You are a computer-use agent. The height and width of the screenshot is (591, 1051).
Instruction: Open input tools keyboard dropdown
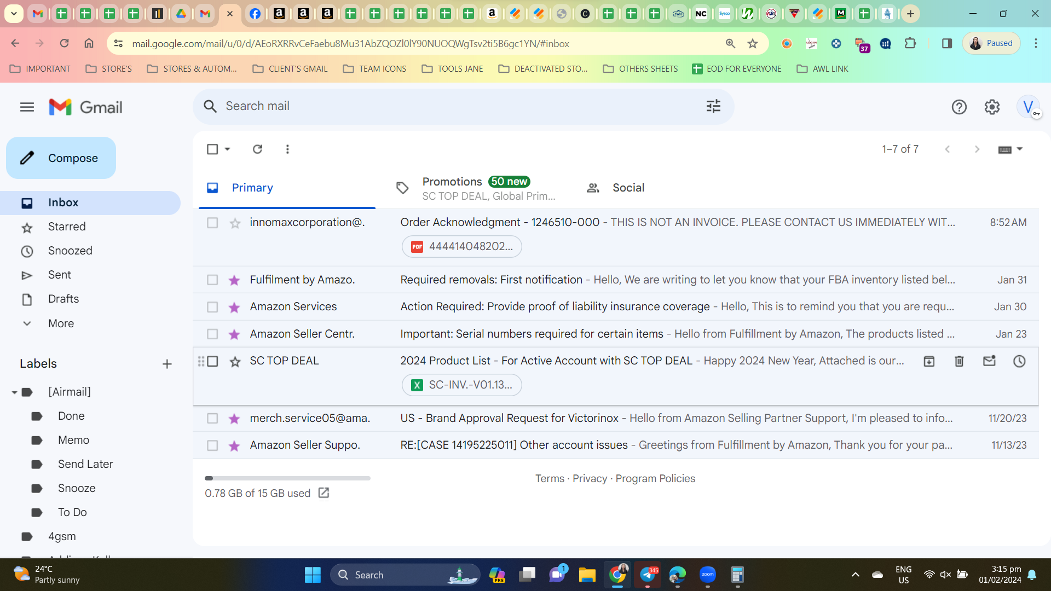(x=1010, y=149)
